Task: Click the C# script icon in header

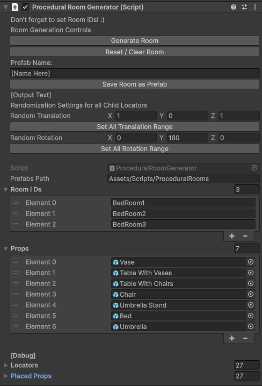Action: (x=15, y=7)
